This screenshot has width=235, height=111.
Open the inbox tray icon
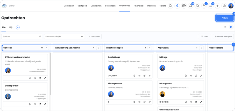[x=197, y=6]
